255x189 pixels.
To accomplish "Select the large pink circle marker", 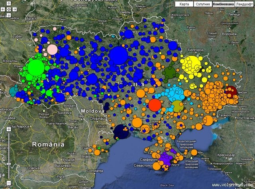I will (x=52, y=50).
